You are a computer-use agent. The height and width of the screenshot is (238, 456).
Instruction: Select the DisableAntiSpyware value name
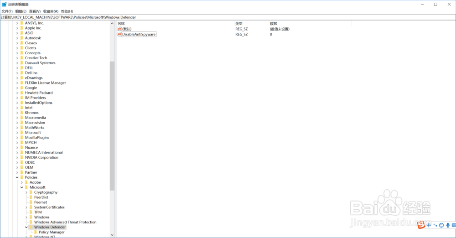tap(139, 34)
